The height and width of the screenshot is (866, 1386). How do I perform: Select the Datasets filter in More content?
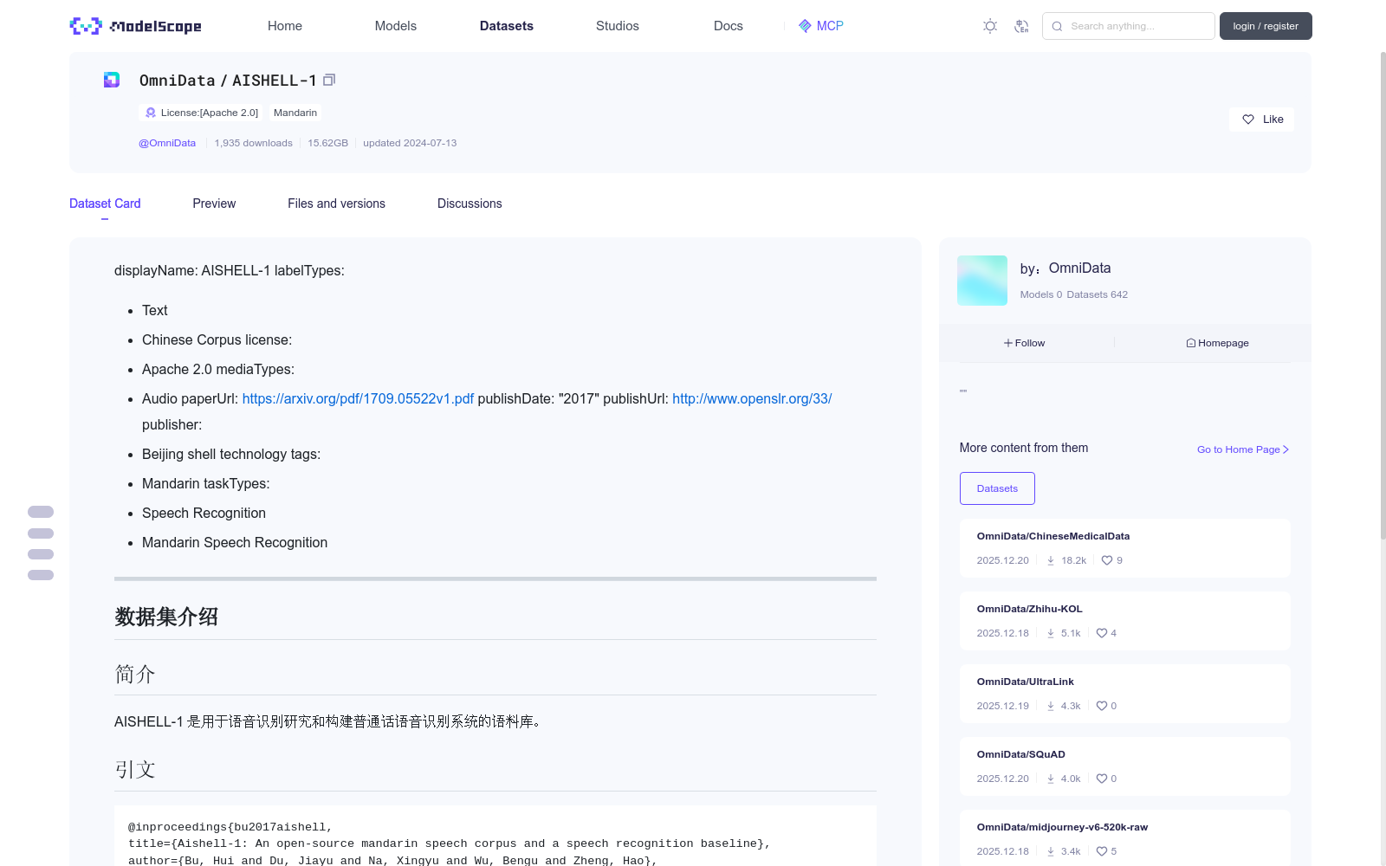tap(997, 488)
